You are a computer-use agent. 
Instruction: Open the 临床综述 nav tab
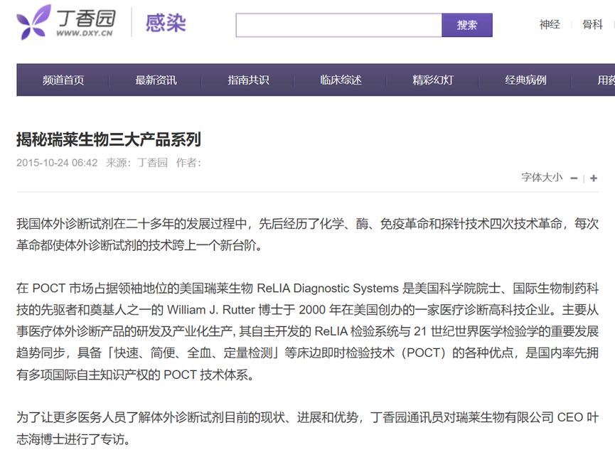[x=341, y=80]
